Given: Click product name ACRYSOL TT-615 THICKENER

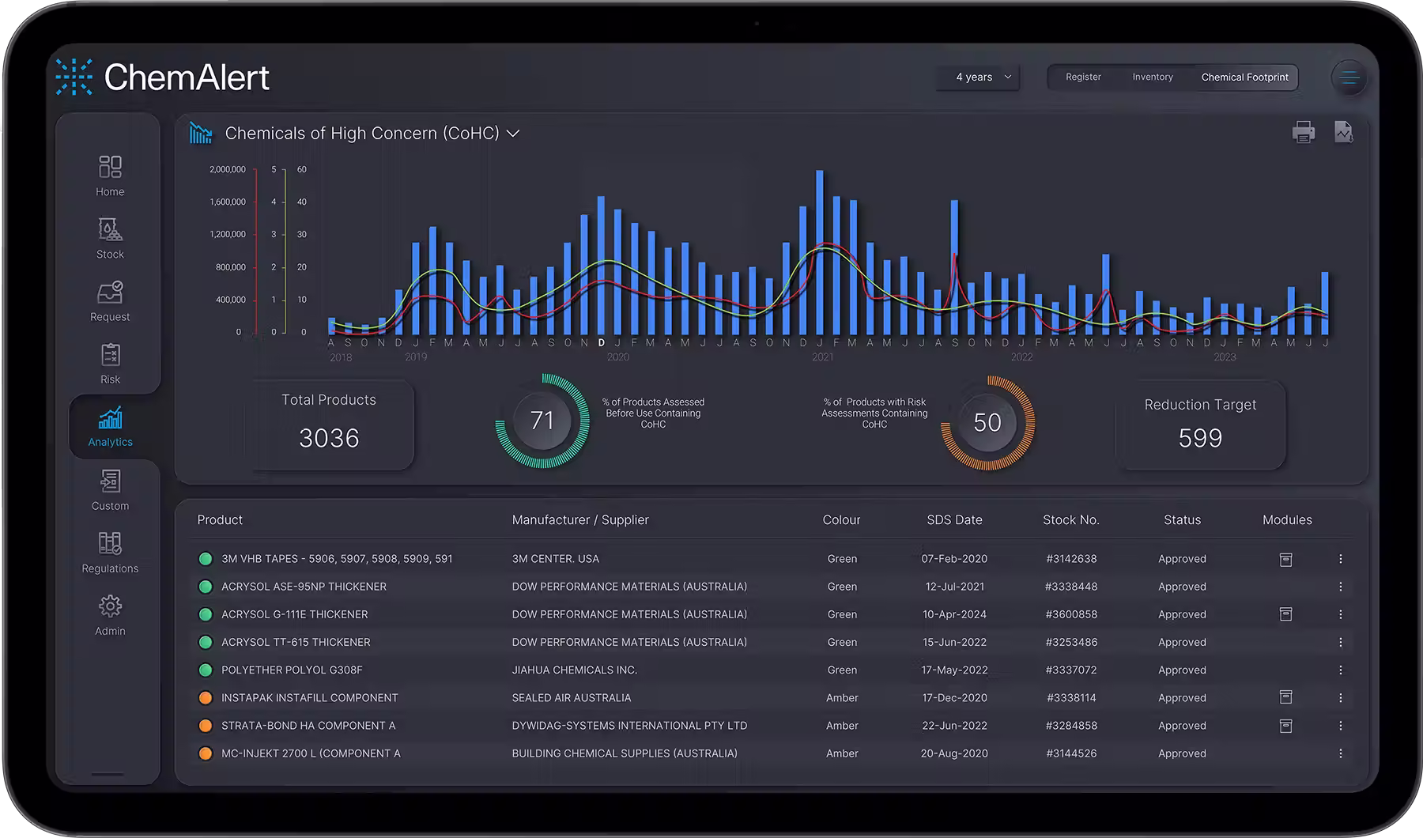Looking at the screenshot, I should point(296,642).
